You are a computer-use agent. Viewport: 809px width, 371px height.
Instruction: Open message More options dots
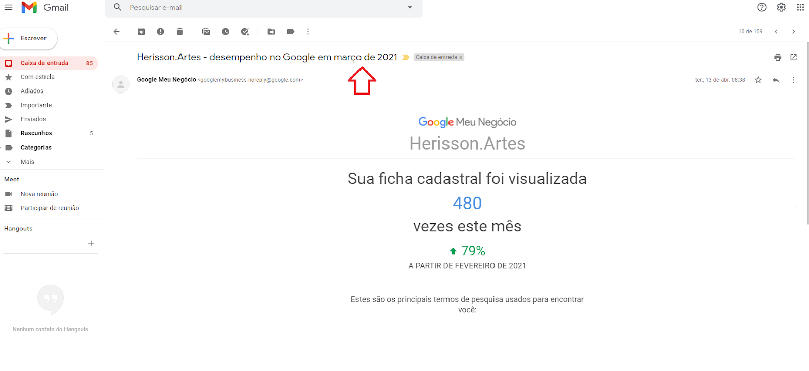(x=793, y=80)
